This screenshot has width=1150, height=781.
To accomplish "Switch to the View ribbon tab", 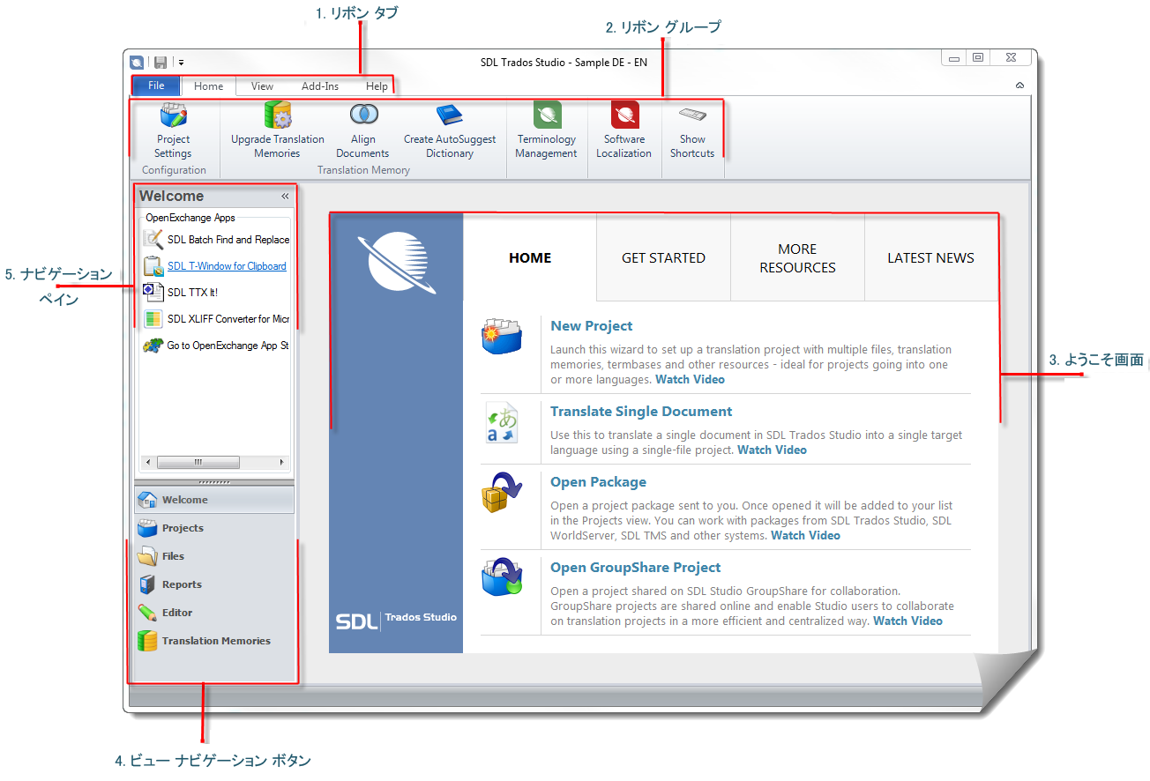I will pyautogui.click(x=262, y=86).
